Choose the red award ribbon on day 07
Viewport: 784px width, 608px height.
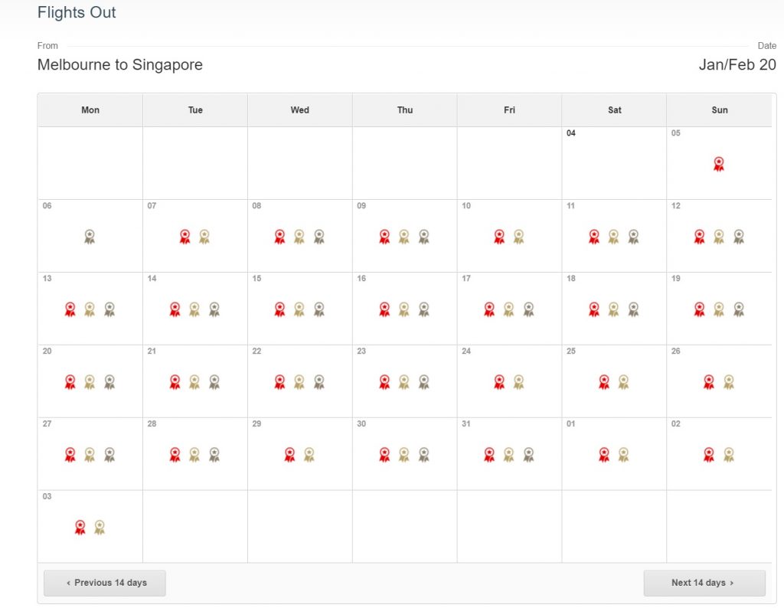(x=185, y=237)
